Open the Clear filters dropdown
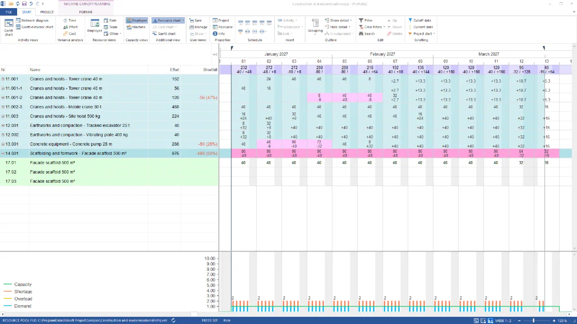The image size is (577, 324). [372, 27]
